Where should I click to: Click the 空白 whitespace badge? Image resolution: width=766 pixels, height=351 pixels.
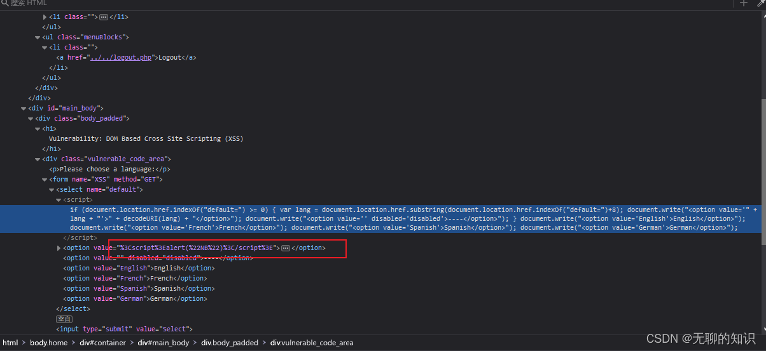(64, 319)
